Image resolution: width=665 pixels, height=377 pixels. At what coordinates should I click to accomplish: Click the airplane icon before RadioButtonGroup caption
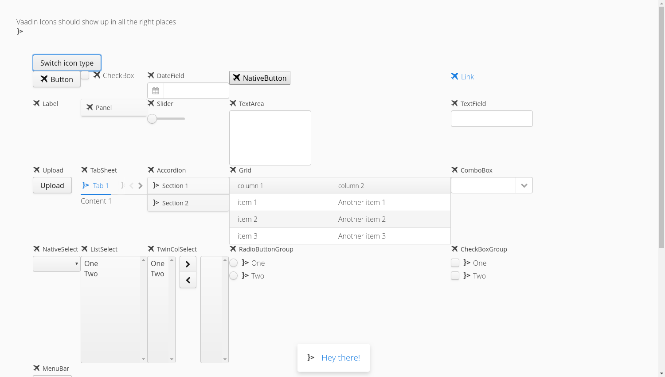233,249
